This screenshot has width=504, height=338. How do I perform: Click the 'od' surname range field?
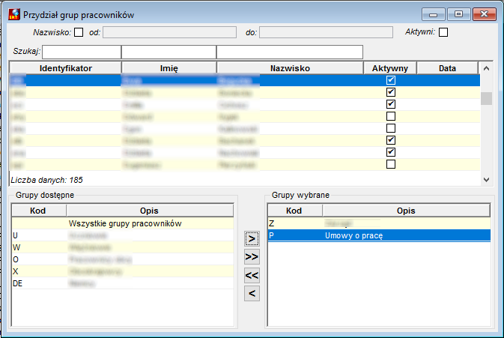169,32
